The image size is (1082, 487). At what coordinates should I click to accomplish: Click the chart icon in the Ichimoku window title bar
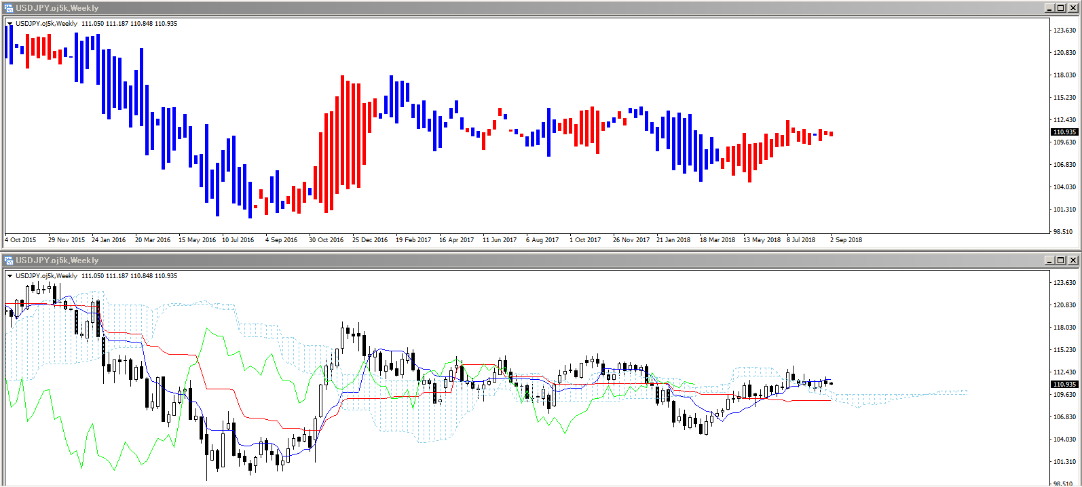coord(9,260)
